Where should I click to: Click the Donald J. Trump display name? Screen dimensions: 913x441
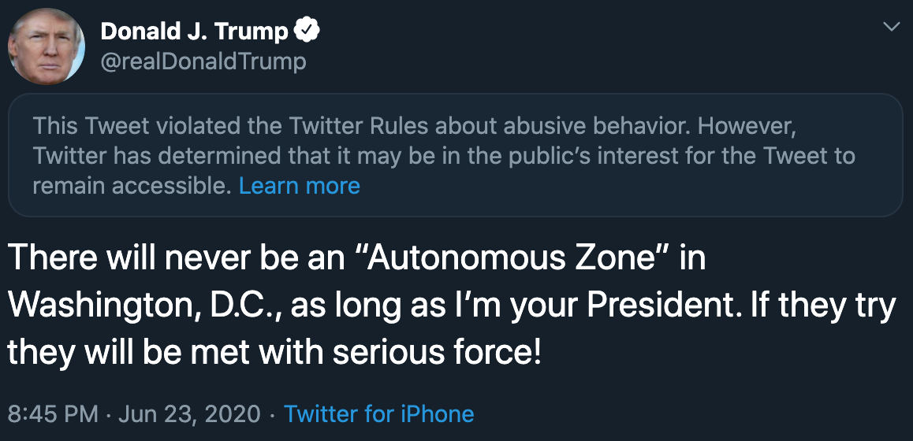point(194,31)
